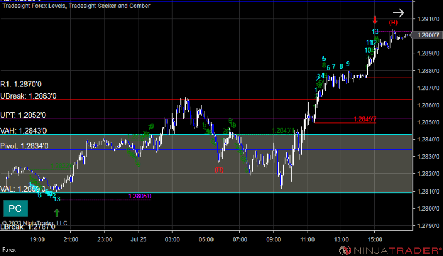
Task: Click the 15:00 time axis label
Action: point(375,239)
